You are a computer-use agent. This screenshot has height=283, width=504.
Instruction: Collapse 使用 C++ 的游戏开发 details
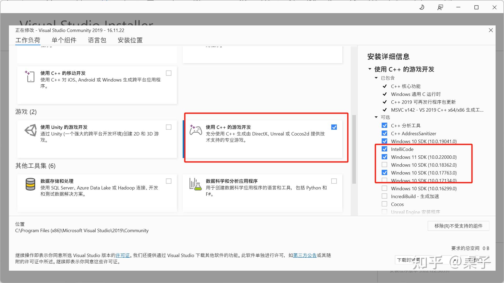point(369,69)
